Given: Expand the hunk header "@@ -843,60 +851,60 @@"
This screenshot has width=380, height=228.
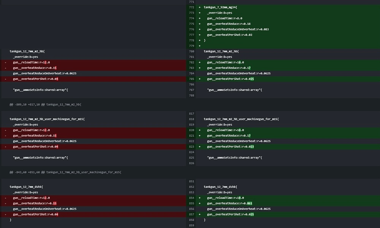Looking at the screenshot, I should pyautogui.click(x=65, y=172).
